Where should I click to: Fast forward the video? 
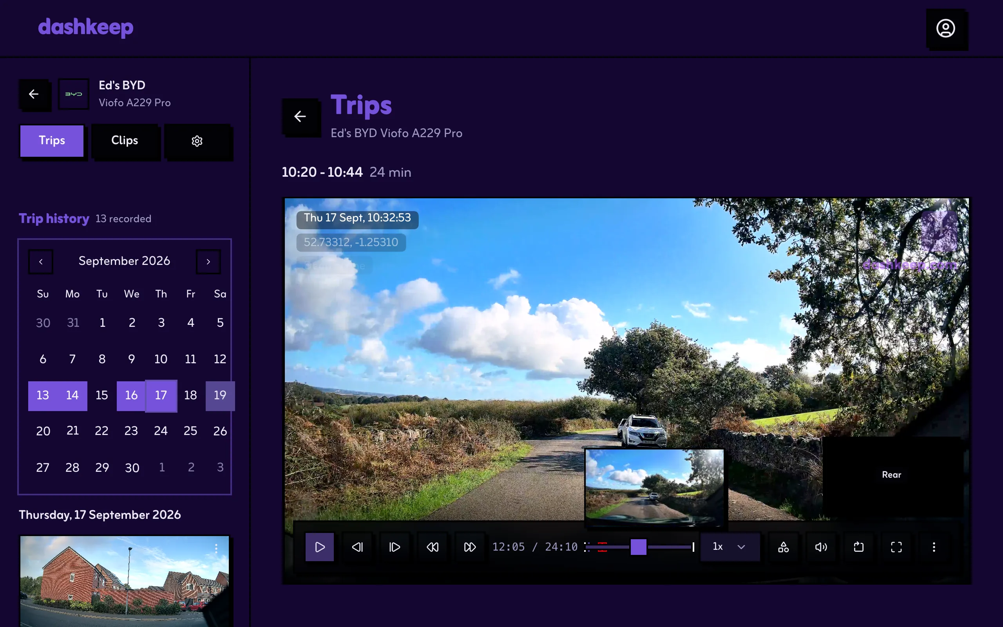470,547
